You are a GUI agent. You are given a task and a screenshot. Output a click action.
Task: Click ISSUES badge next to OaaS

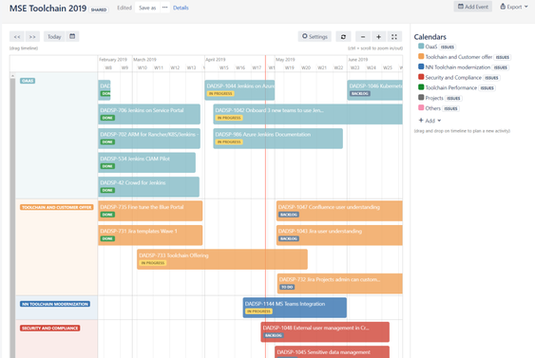pyautogui.click(x=448, y=47)
